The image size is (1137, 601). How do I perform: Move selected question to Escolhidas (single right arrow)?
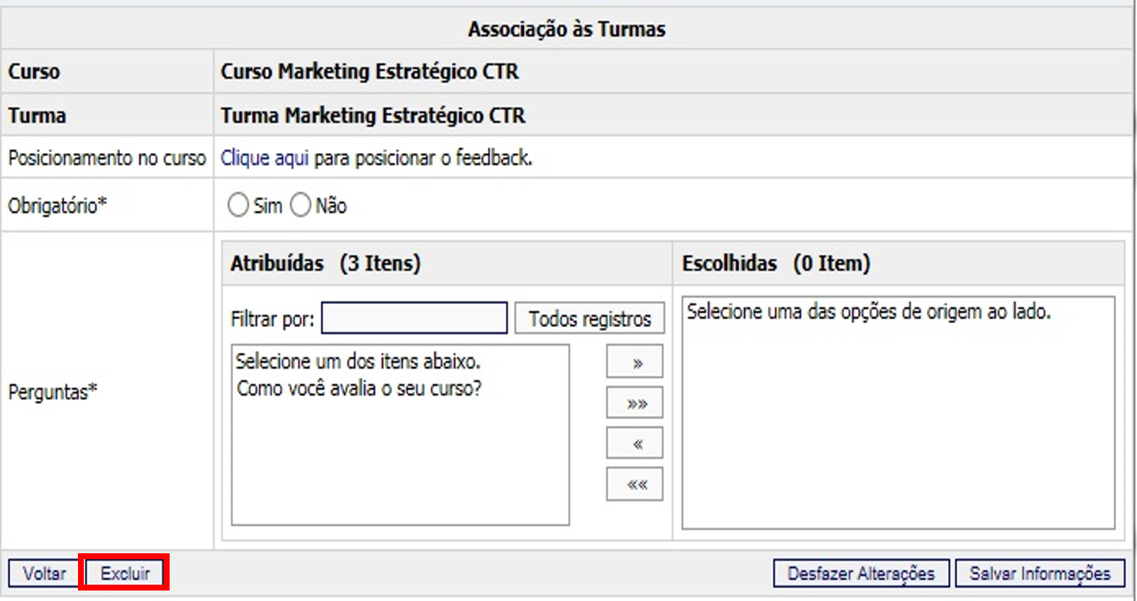pyautogui.click(x=634, y=362)
